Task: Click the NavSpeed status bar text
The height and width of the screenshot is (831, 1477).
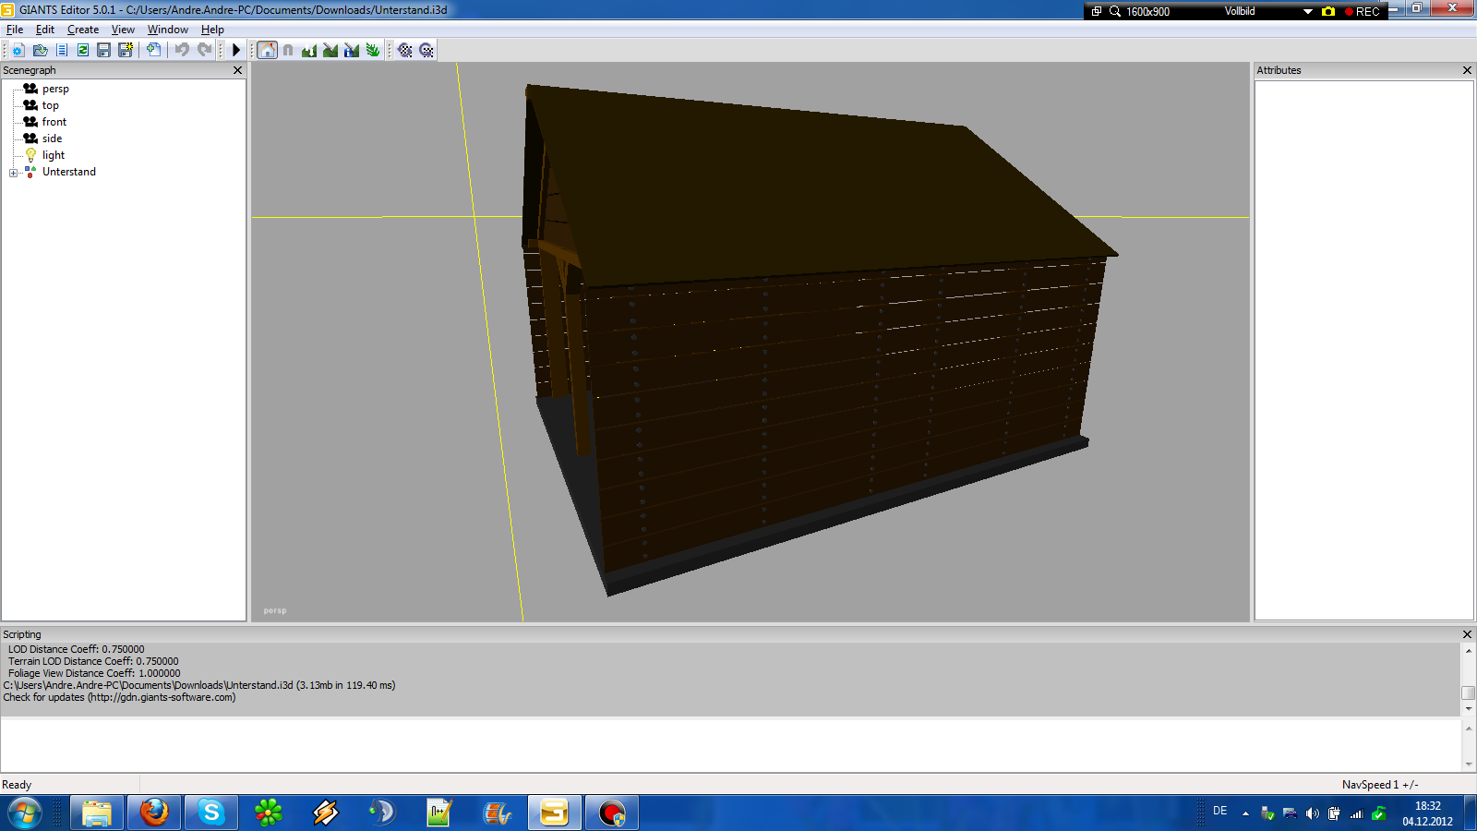Action: point(1380,785)
